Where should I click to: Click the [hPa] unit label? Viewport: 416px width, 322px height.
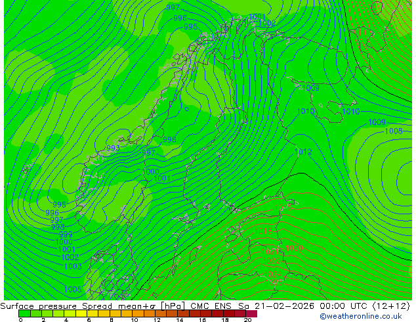click(173, 306)
